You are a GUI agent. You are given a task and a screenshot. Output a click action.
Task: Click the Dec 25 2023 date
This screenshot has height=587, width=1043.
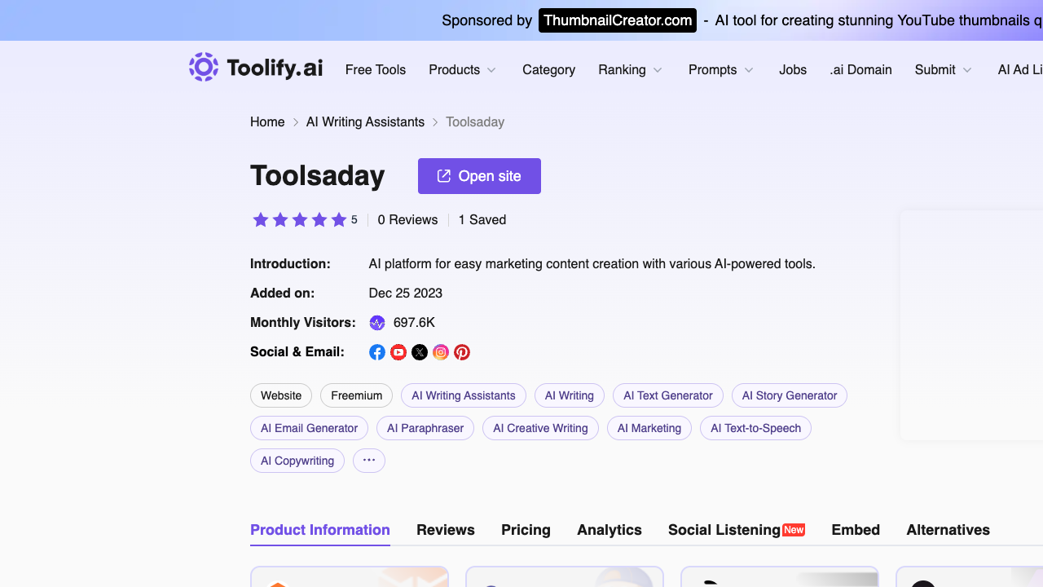pos(406,293)
